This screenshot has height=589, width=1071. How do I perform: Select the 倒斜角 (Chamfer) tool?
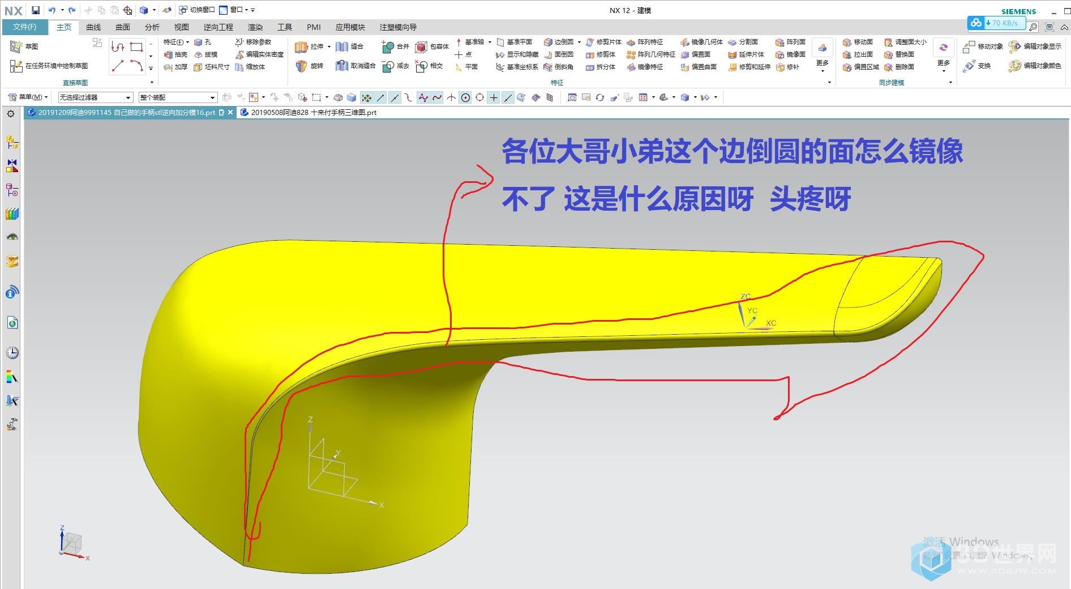[559, 67]
